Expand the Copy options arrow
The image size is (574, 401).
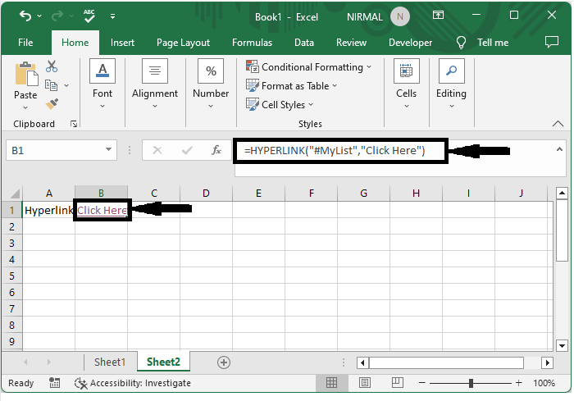coord(66,85)
